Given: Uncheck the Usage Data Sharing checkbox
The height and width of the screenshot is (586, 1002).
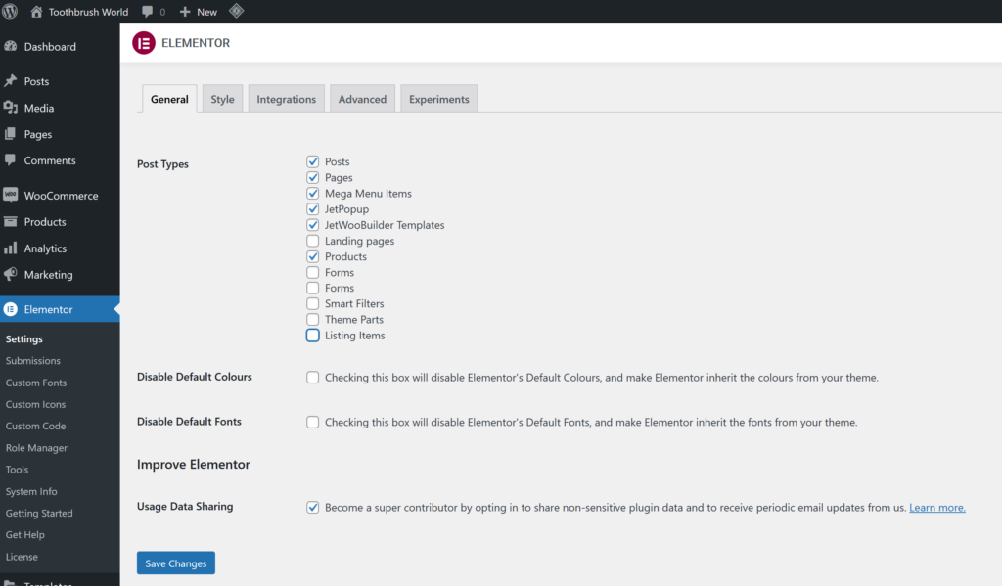Looking at the screenshot, I should [x=312, y=508].
